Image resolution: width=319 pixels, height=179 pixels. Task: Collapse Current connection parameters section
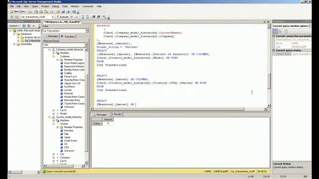tap(274, 36)
